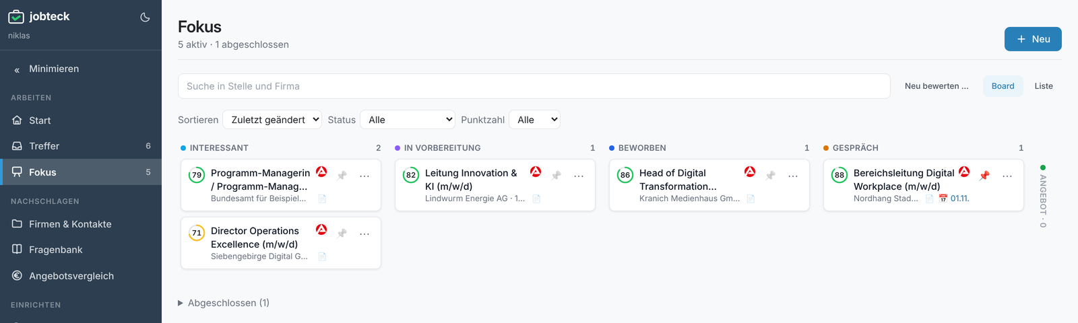Click note icon on Kranich Medienhaus card
Viewport: 1078px width, 323px height.
(x=751, y=199)
